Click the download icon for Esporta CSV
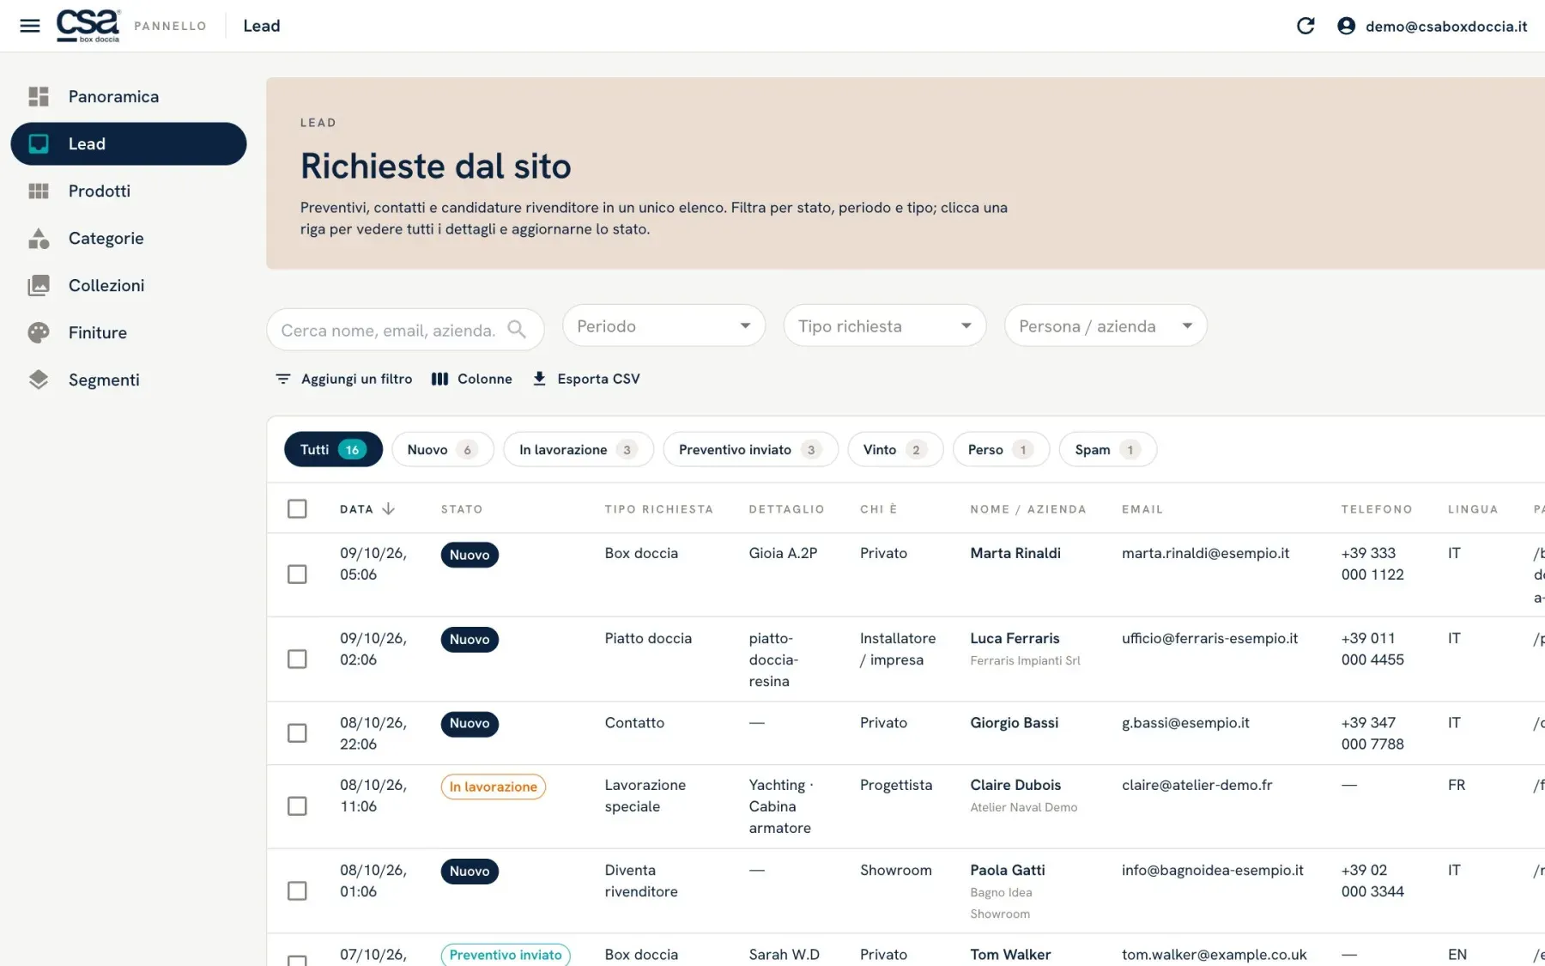Viewport: 1545px width, 966px height. (539, 379)
